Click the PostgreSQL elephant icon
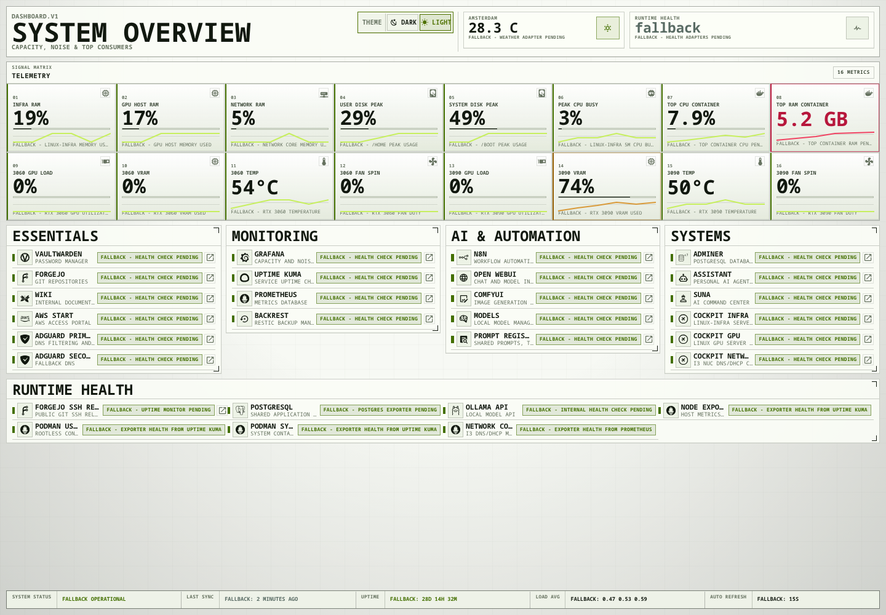 (x=240, y=410)
